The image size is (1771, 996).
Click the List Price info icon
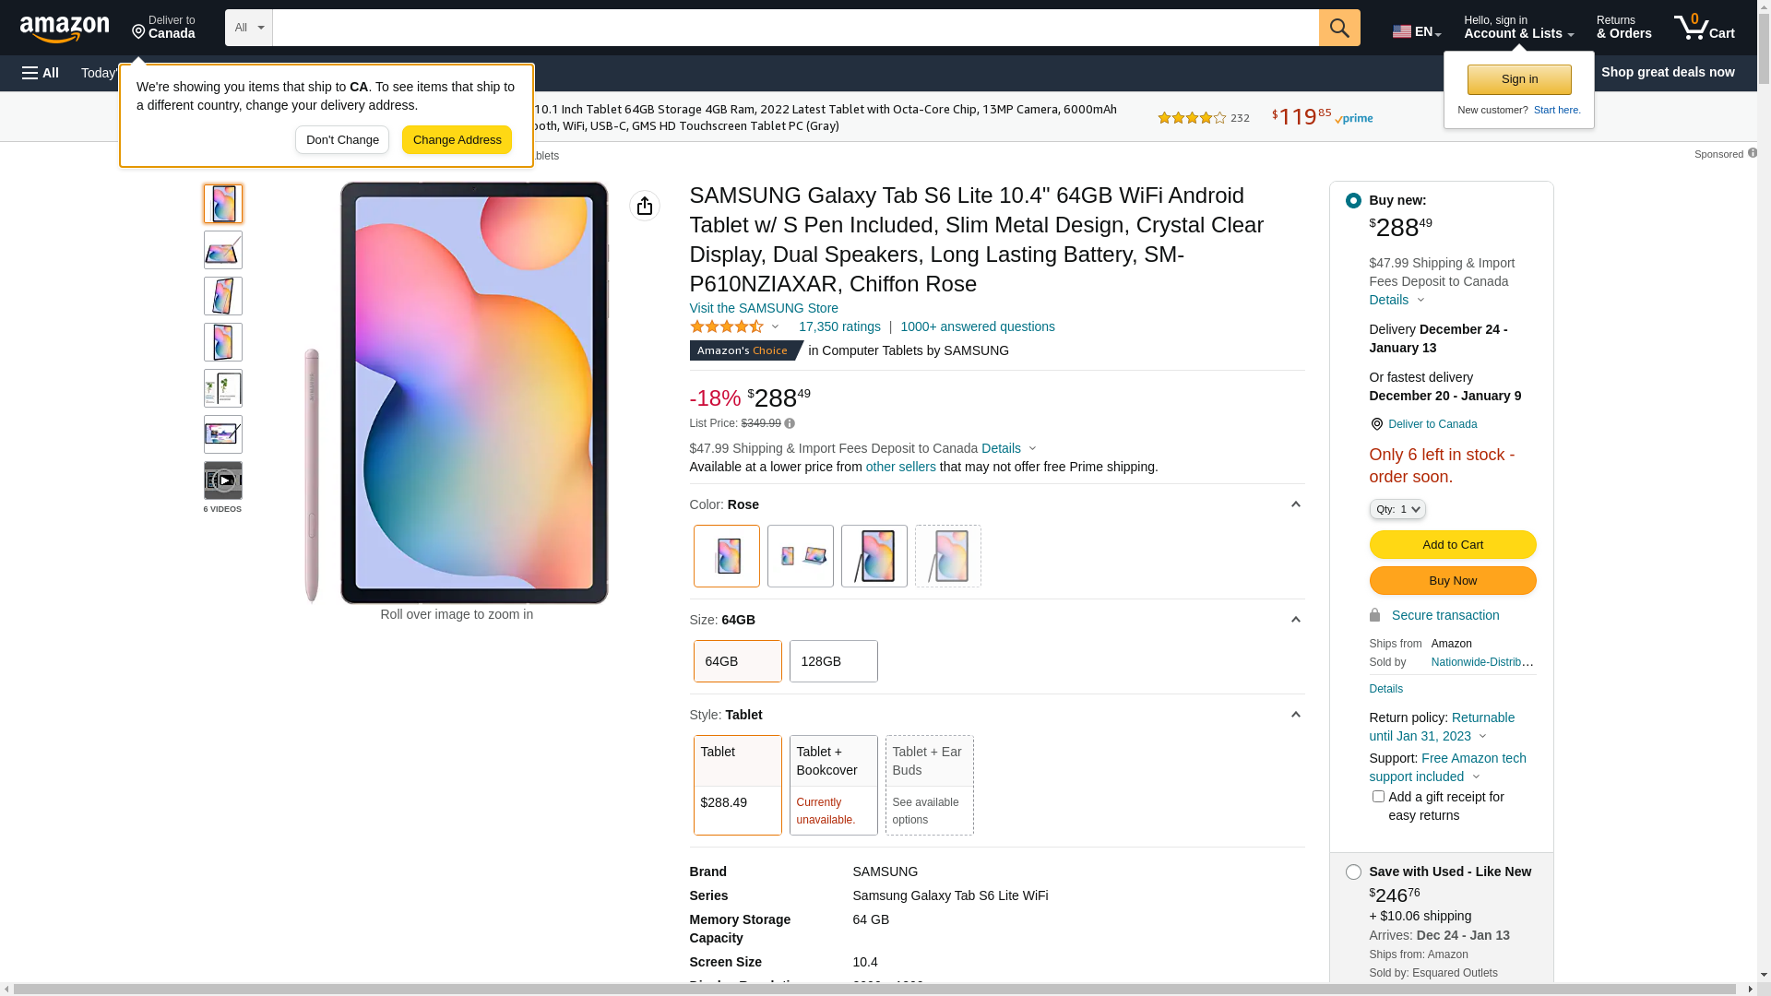[790, 424]
